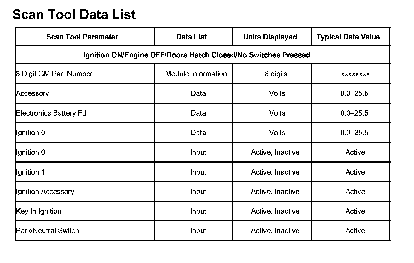Click the 8 digits units cell
This screenshot has width=414, height=263.
pyautogui.click(x=276, y=74)
